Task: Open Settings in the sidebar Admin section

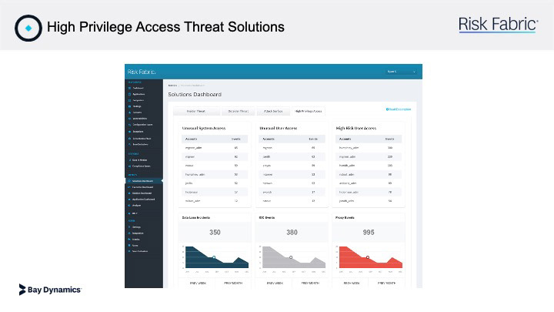Action: [x=136, y=226]
